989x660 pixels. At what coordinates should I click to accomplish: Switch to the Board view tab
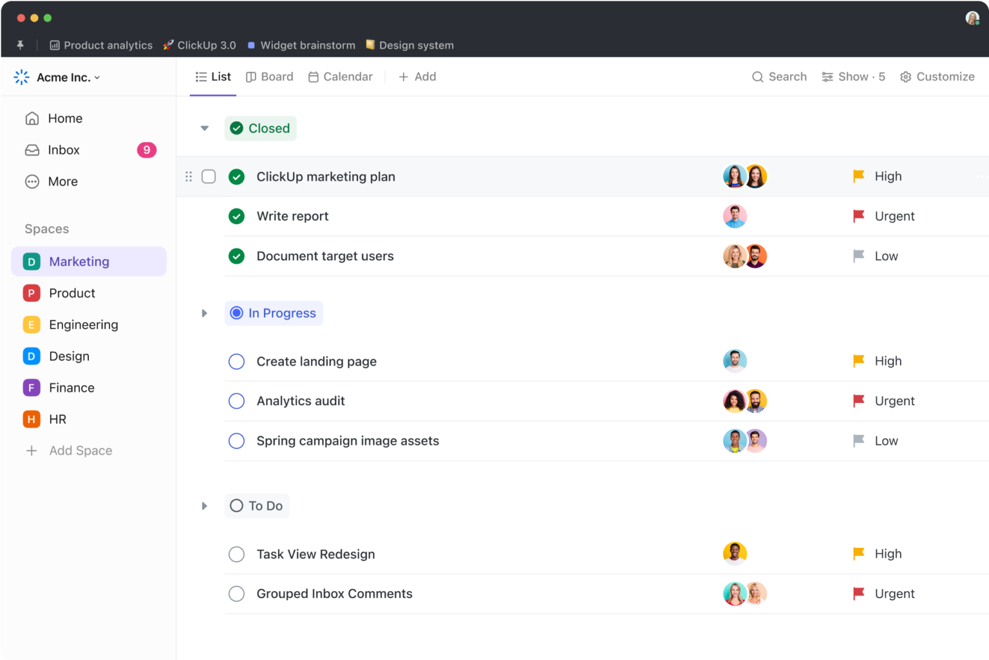click(270, 77)
